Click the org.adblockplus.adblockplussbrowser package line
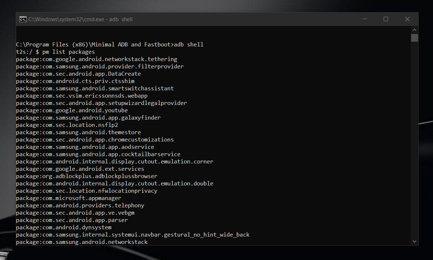Image resolution: width=433 pixels, height=260 pixels. click(x=87, y=176)
